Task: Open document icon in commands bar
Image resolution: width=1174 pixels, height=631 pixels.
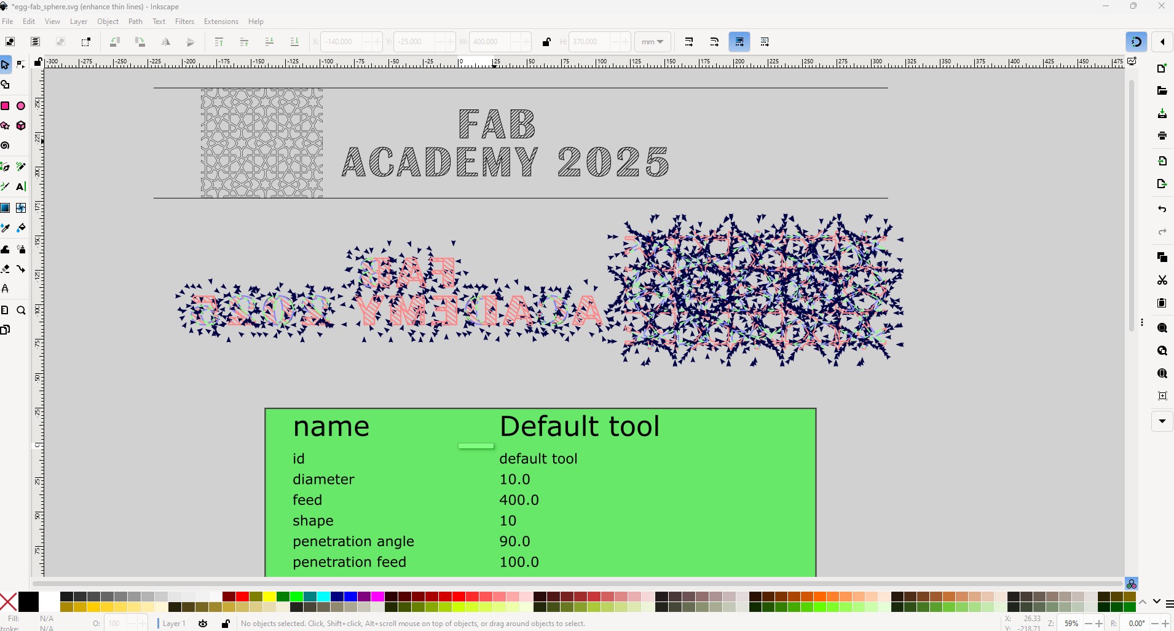Action: point(1162,91)
